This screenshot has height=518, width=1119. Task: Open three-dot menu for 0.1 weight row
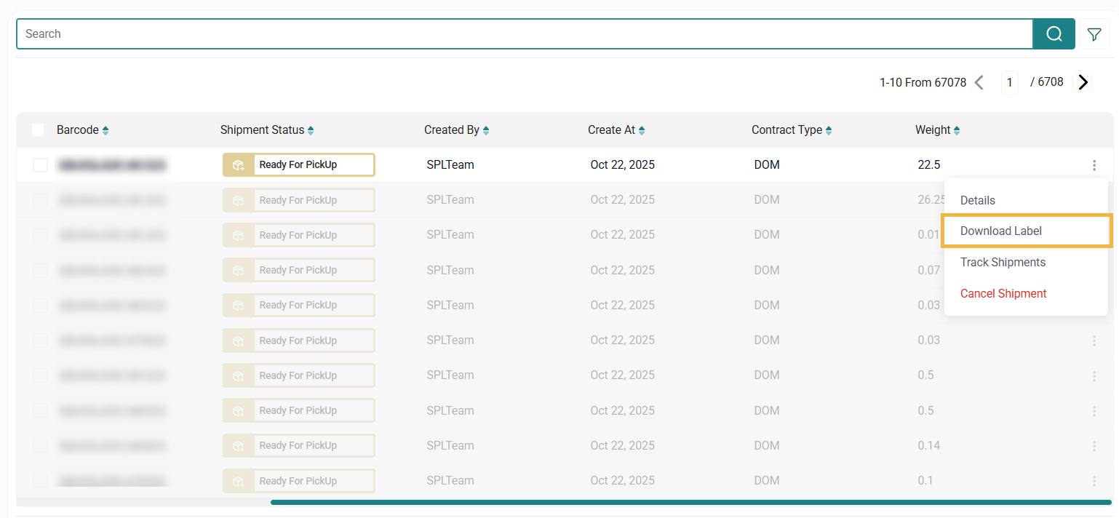(1094, 481)
